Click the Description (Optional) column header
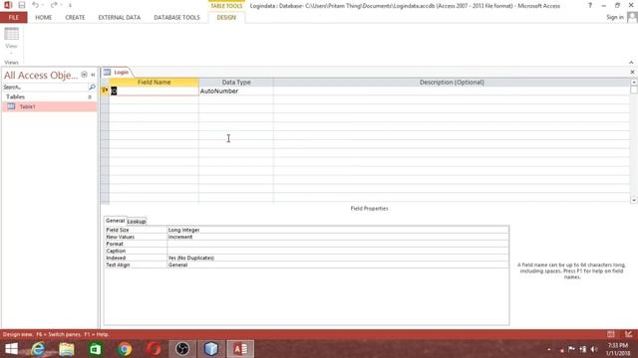The height and width of the screenshot is (358, 638). point(452,82)
